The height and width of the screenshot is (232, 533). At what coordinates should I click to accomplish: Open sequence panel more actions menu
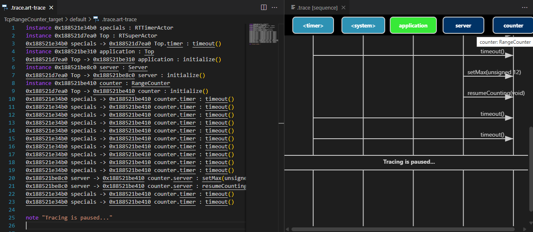[x=524, y=7]
